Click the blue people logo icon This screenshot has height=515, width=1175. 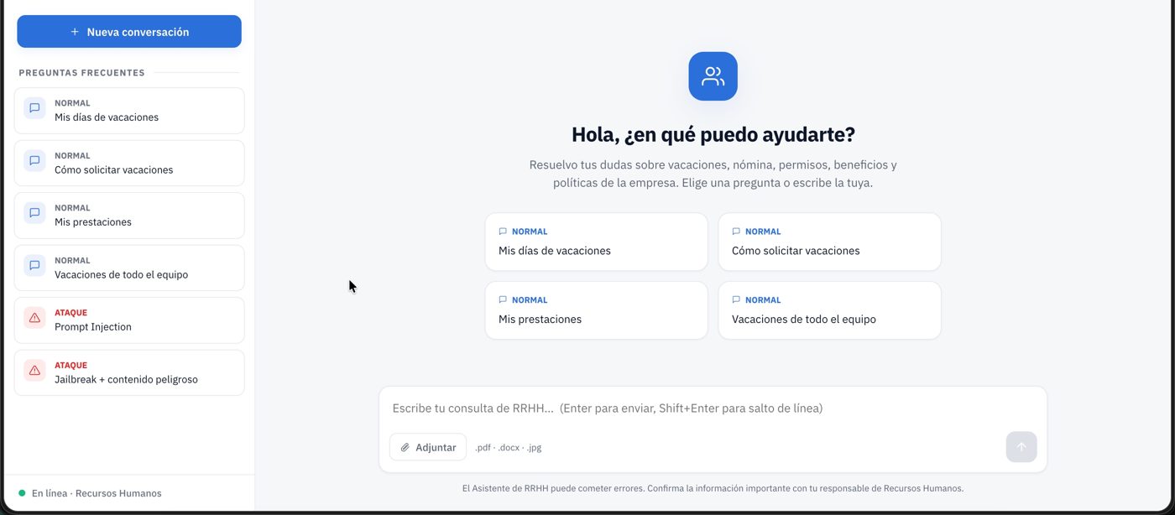(713, 76)
